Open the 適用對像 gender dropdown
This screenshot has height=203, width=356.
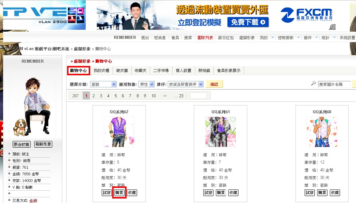(x=146, y=84)
